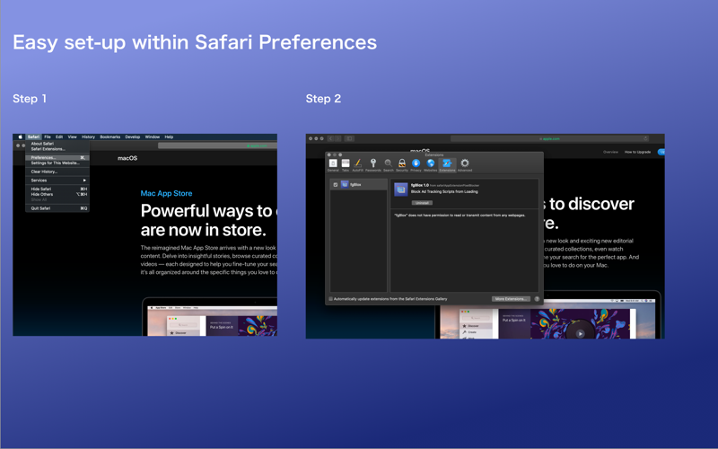
Task: Click Mac App Store link in Step 1
Action: pyautogui.click(x=166, y=193)
